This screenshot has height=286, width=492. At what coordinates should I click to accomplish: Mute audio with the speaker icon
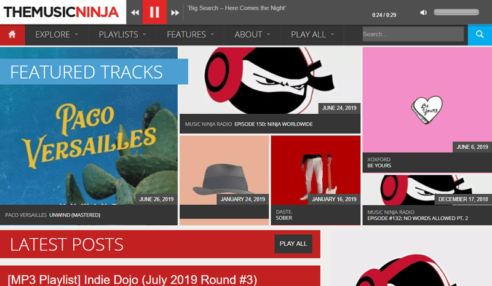click(x=423, y=12)
